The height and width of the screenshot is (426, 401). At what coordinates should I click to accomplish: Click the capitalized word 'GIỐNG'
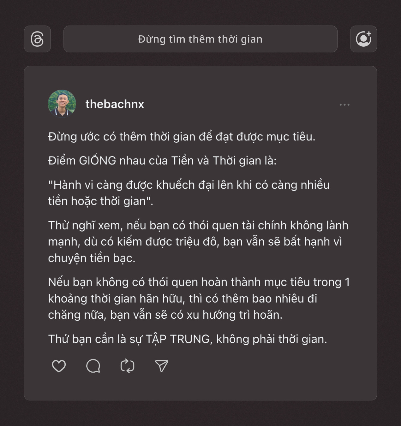point(98,161)
